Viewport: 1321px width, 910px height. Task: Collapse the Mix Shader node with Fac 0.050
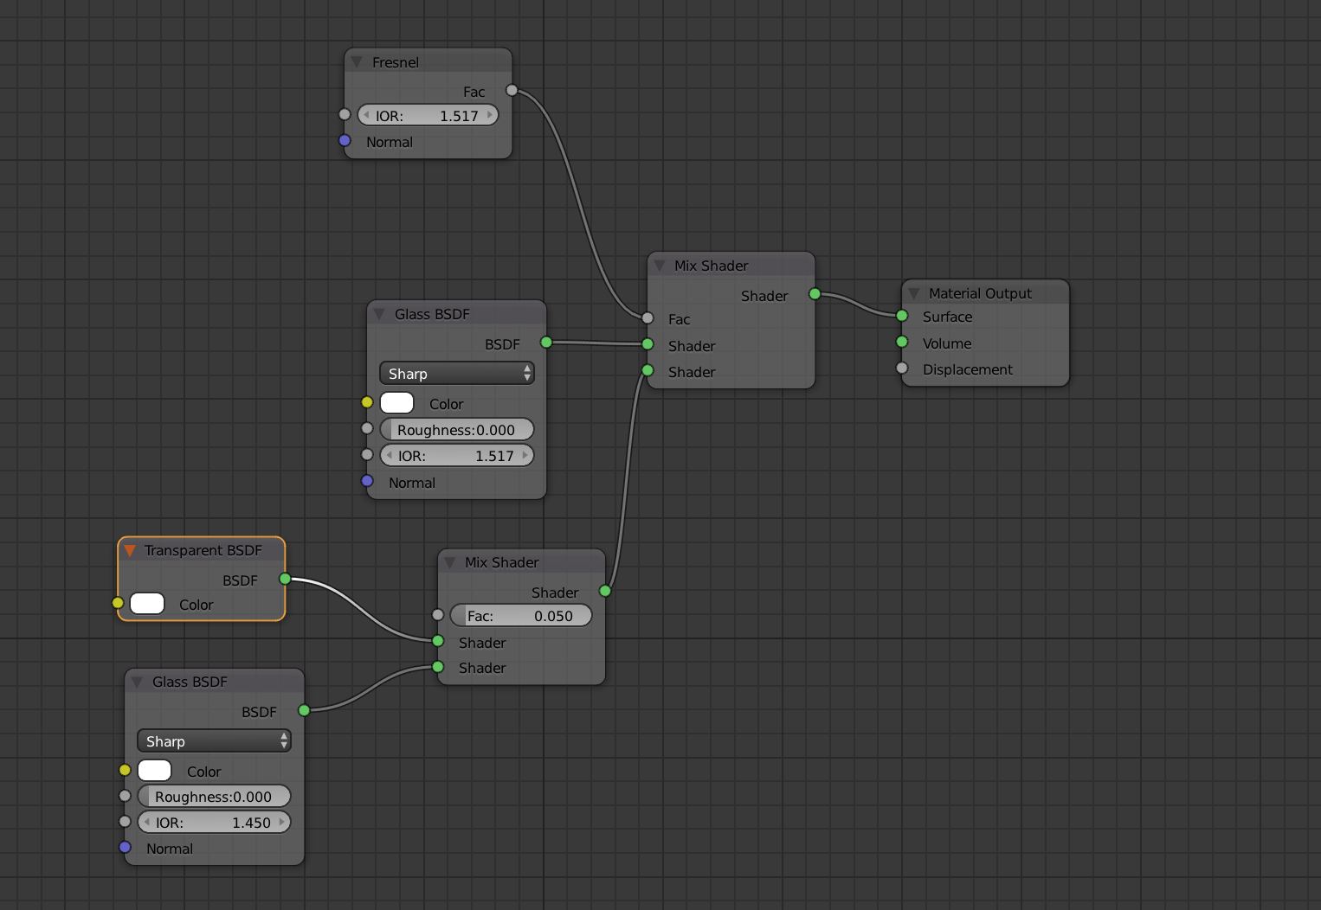coord(450,562)
